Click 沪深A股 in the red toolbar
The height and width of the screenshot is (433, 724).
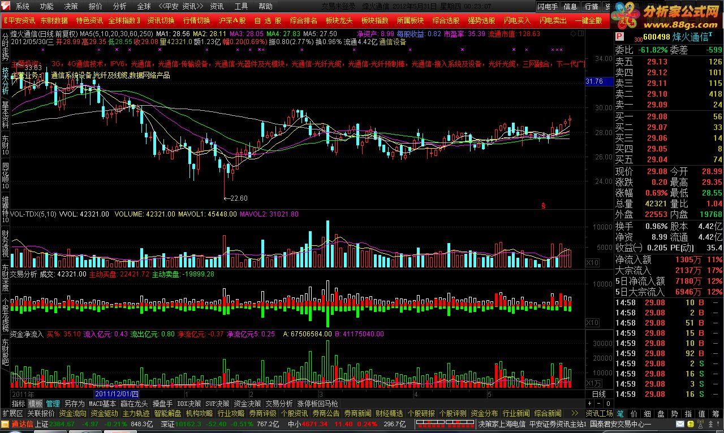pyautogui.click(x=232, y=20)
